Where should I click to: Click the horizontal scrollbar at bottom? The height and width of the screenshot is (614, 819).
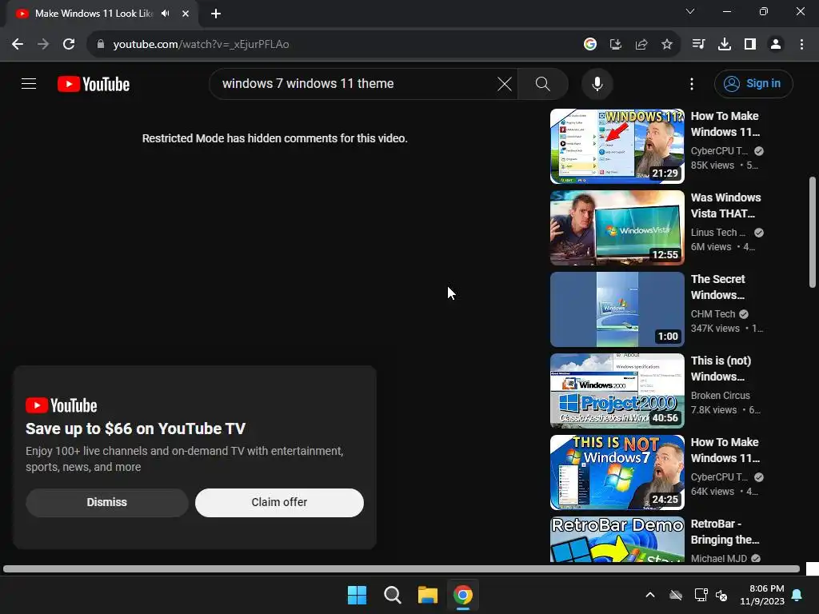click(x=402, y=568)
